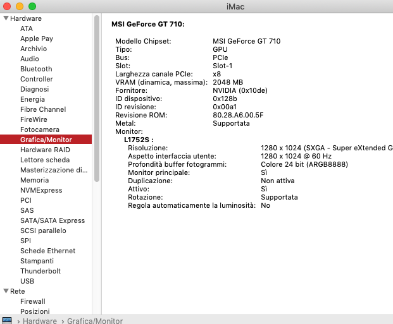Select the highlighted Grafica/Monitor entry
This screenshot has width=393, height=324.
[x=46, y=140]
